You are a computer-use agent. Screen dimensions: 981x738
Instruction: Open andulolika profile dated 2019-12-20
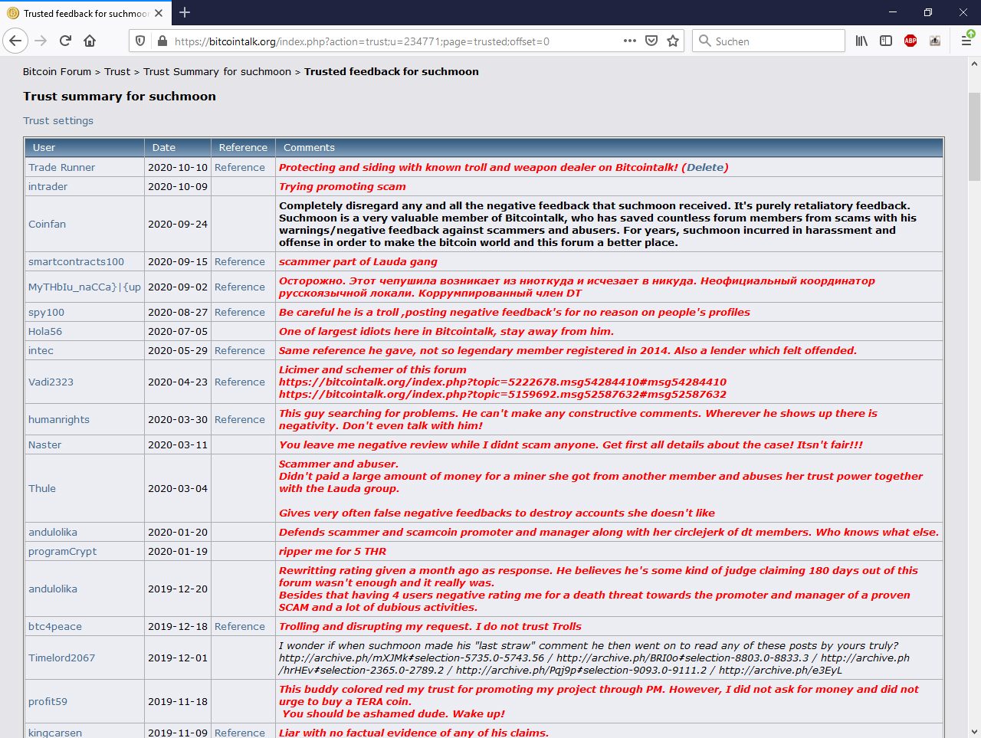pos(53,589)
